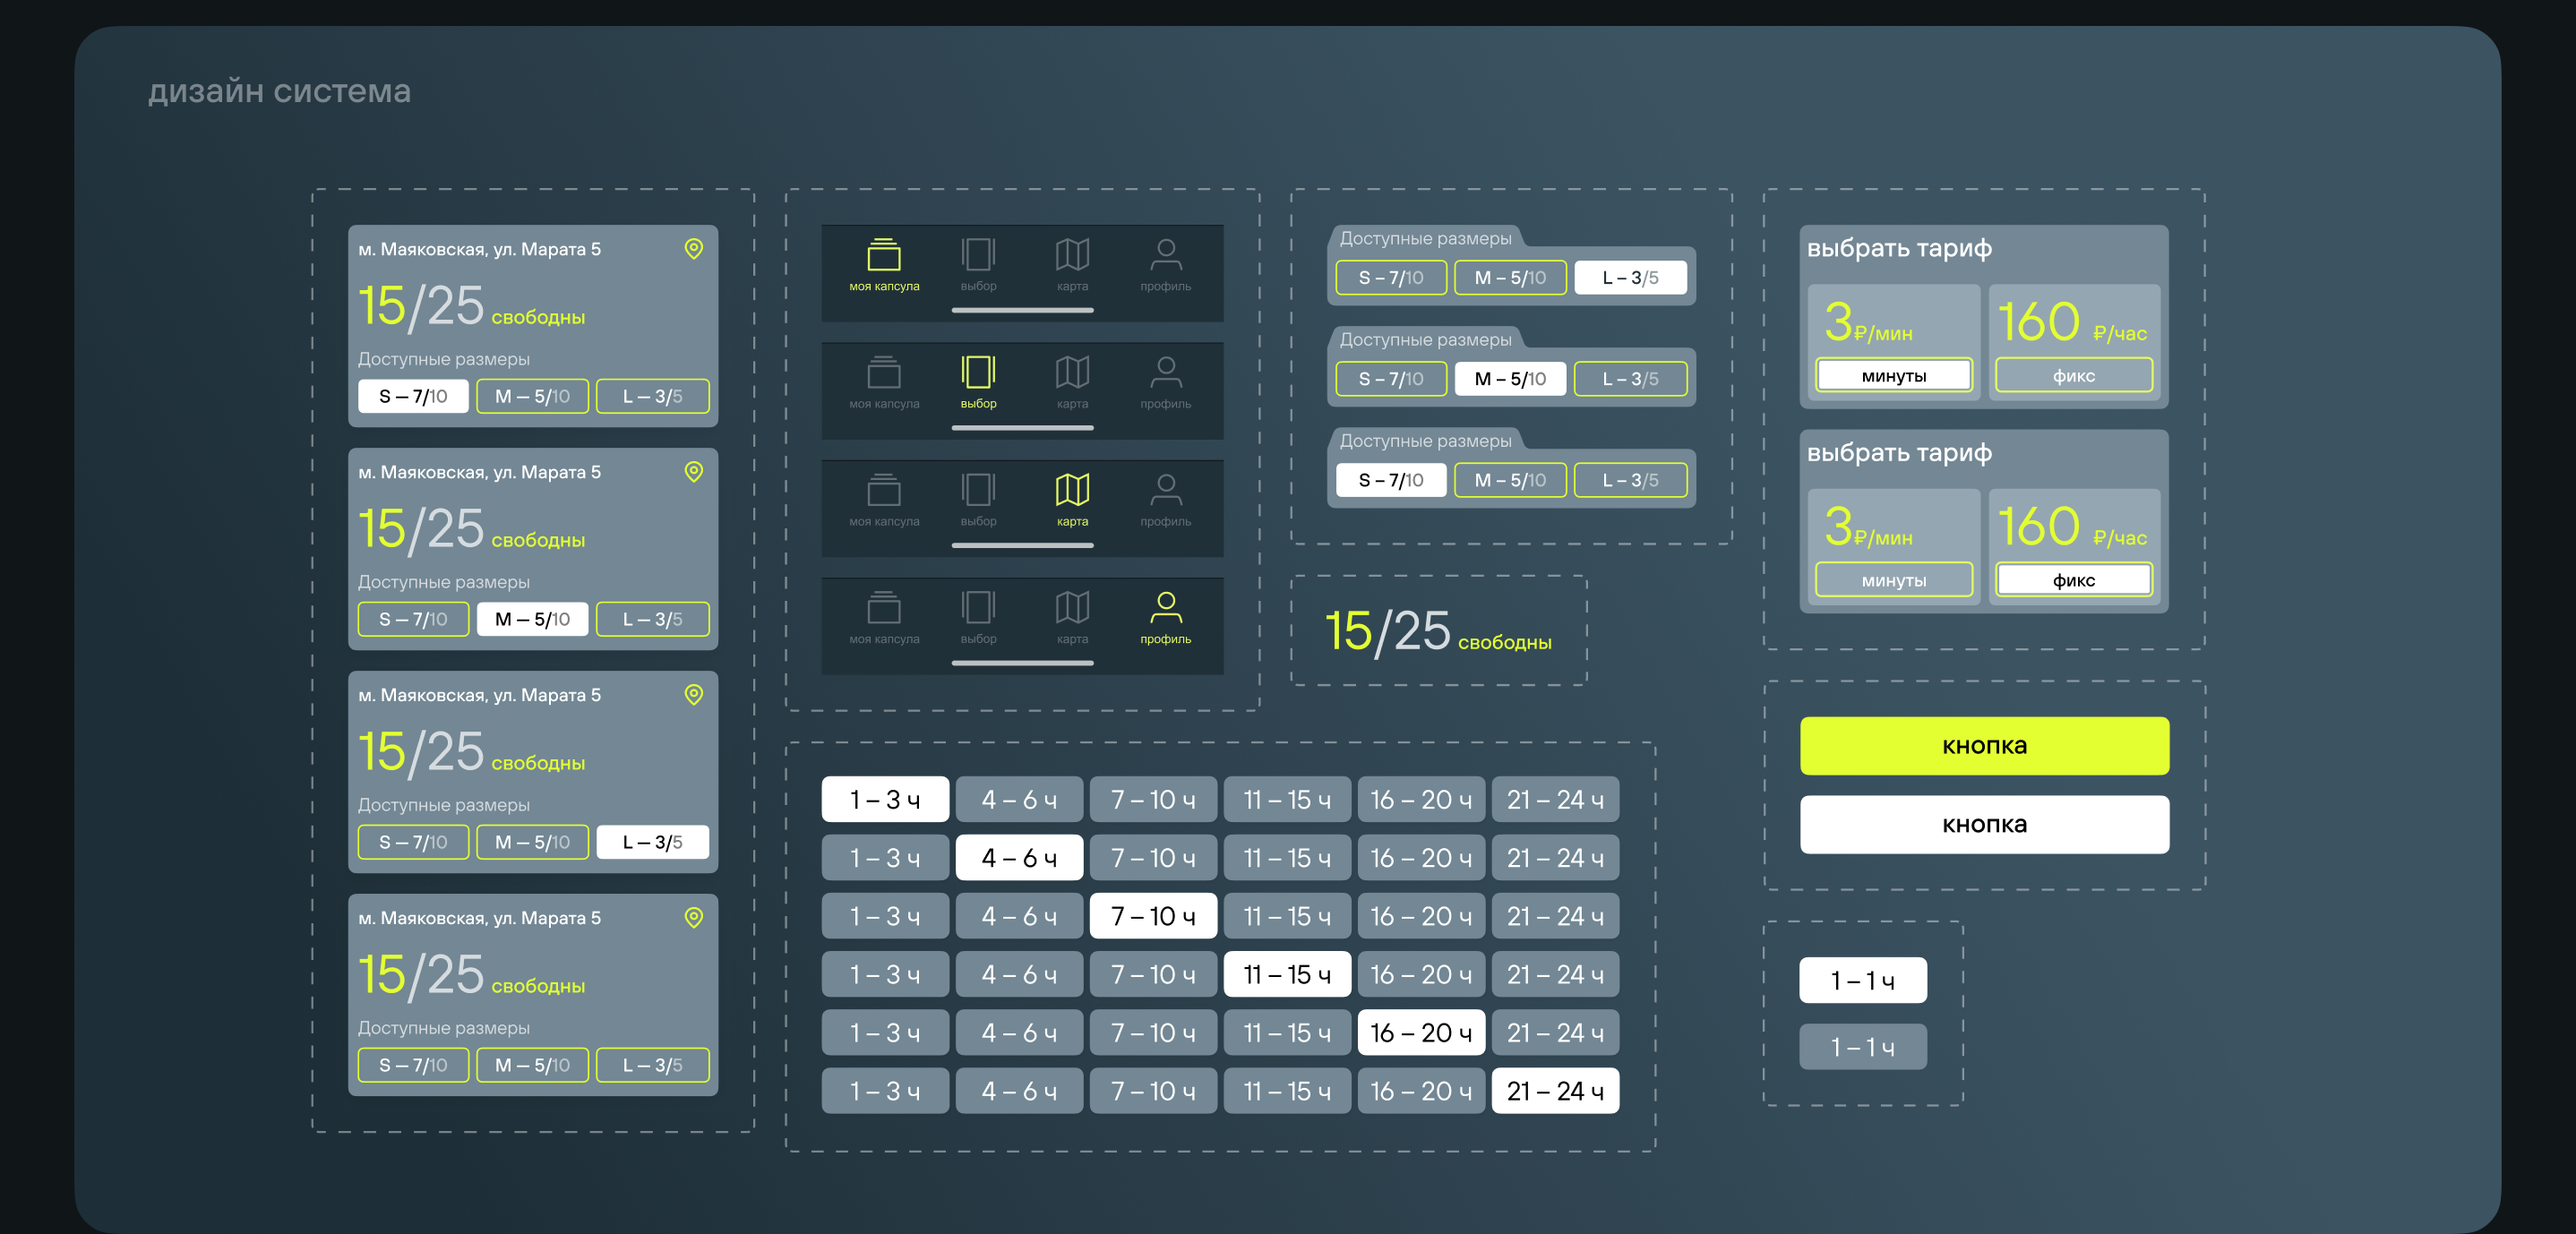Click the gray 'карта' icon in top navigation bar
Screen dimensions: 2576x1234
[1072, 256]
